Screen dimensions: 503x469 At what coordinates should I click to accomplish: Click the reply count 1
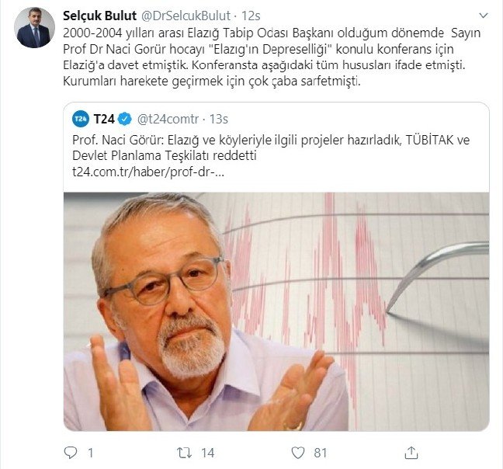[x=91, y=453]
